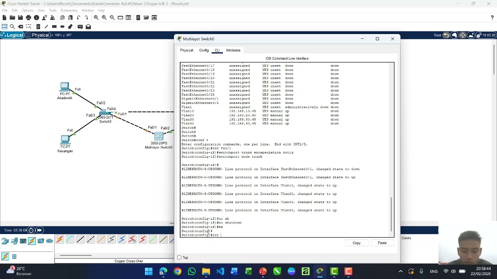
Task: Select the Draw Rectangle tool
Action: 54,26
